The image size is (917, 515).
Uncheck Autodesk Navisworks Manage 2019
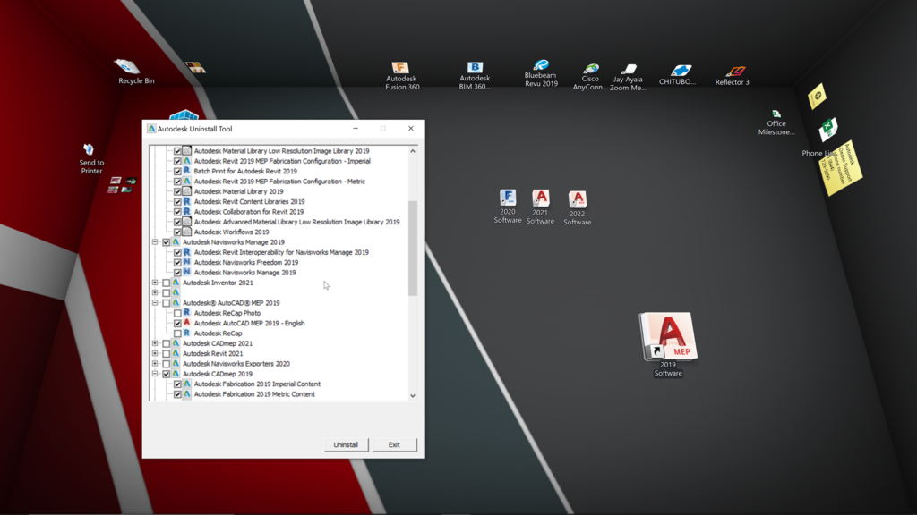[x=165, y=241]
